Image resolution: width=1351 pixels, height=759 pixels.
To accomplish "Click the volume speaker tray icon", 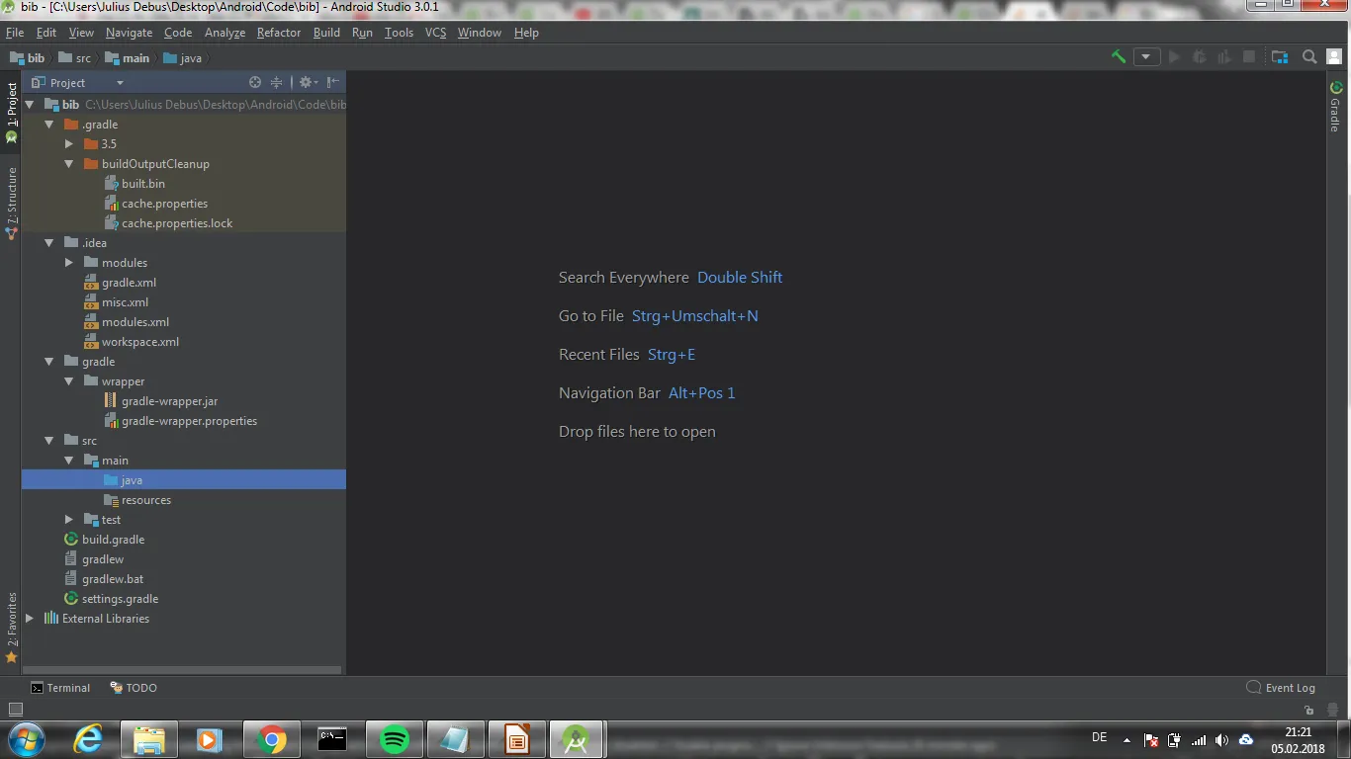I will point(1221,740).
